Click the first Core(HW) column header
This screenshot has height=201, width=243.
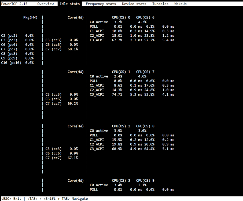tap(76, 17)
